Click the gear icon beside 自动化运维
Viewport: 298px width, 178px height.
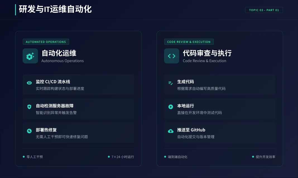click(x=30, y=56)
